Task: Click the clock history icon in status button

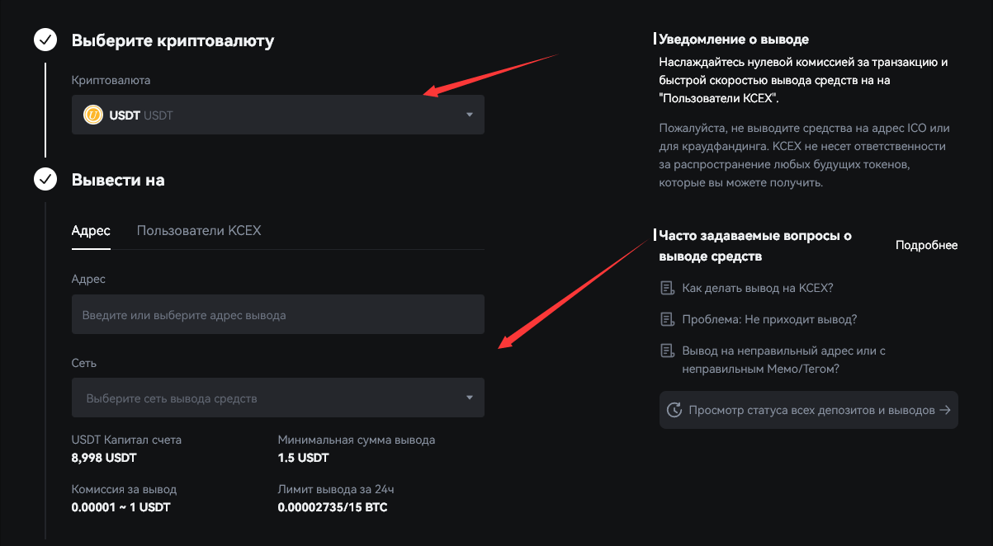Action: coord(674,410)
